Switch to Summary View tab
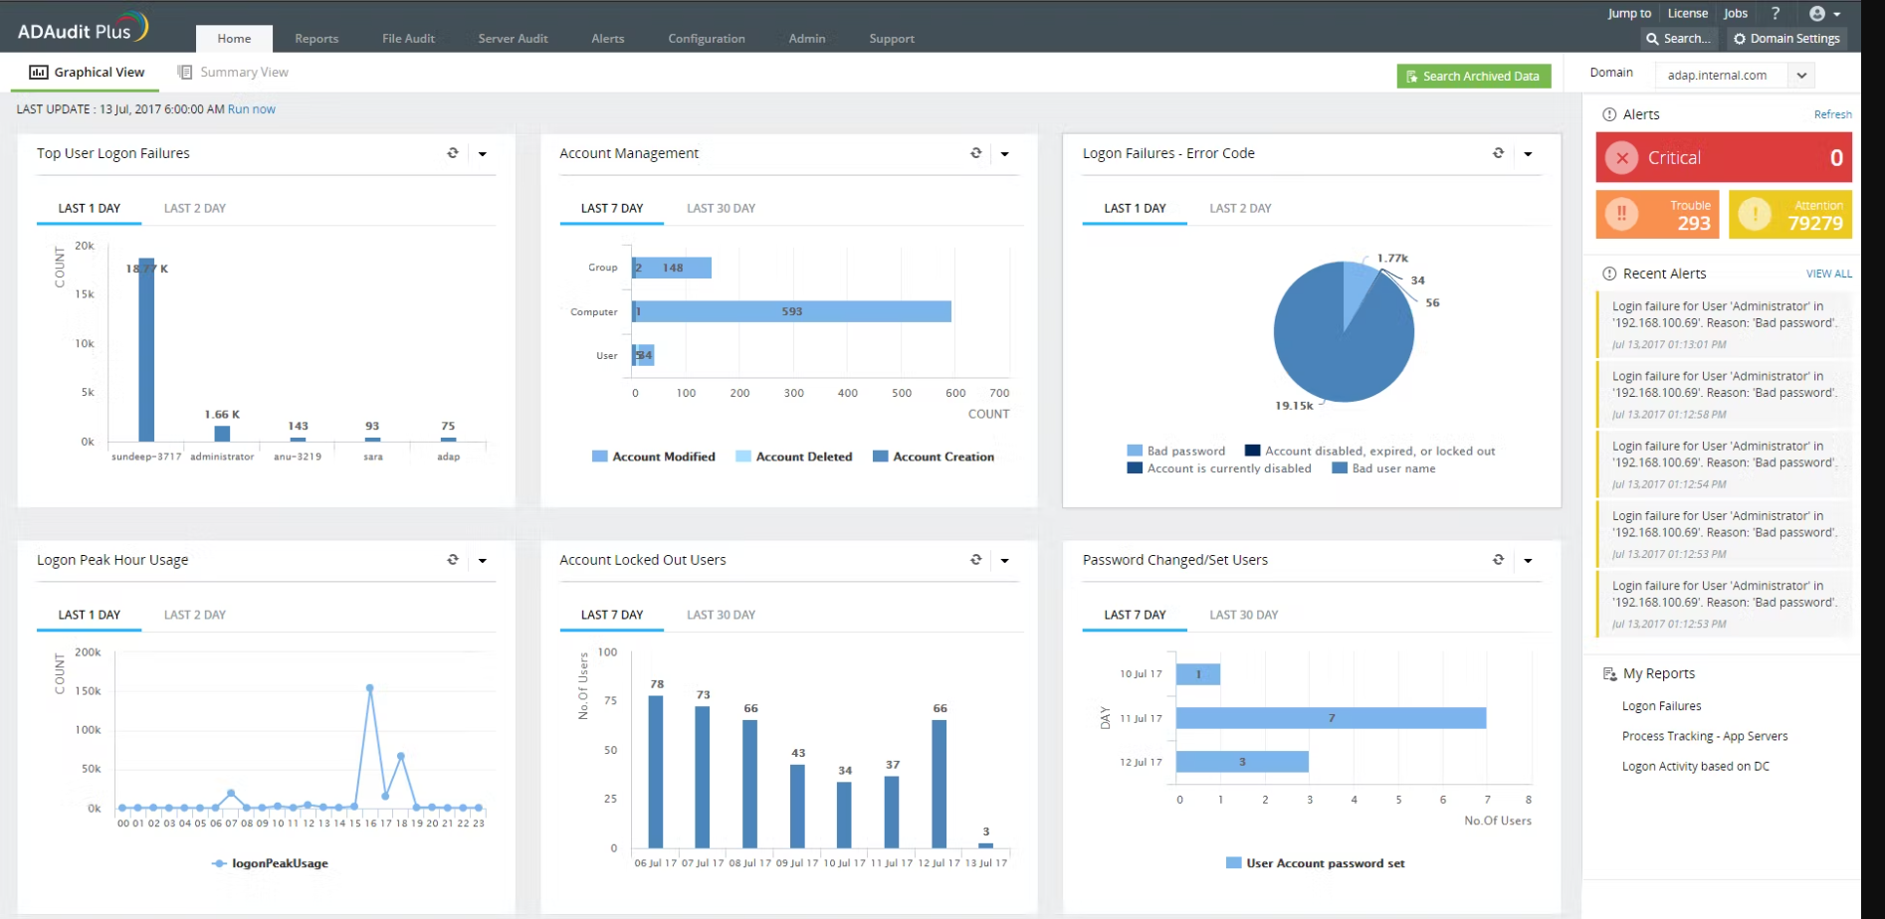 233,73
